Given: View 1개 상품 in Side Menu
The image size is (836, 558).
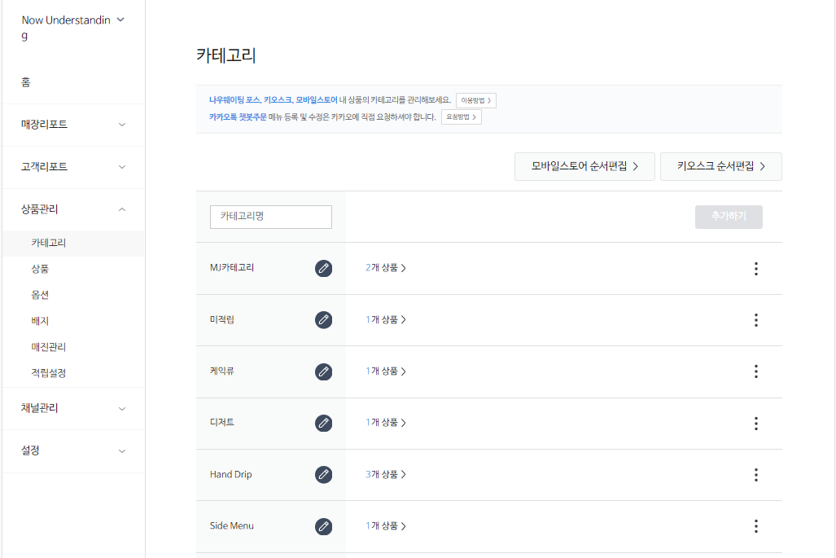Looking at the screenshot, I should [x=386, y=526].
